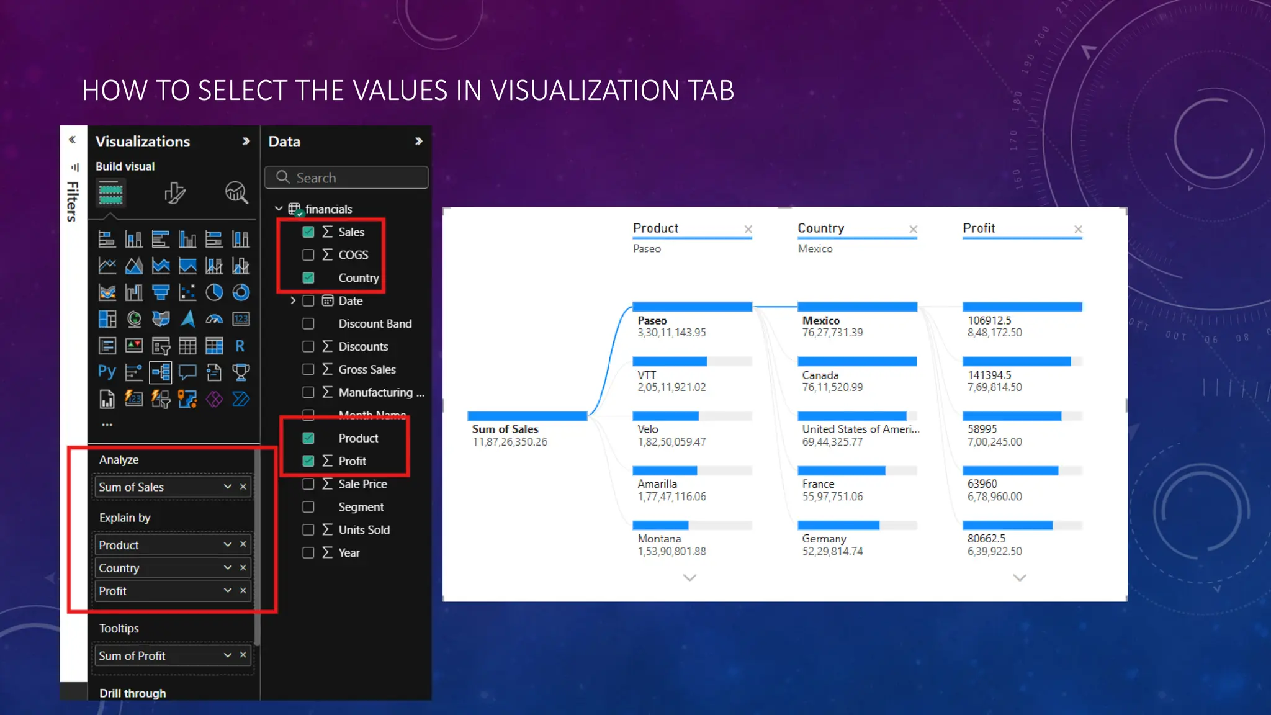Select the area chart visual

[133, 266]
